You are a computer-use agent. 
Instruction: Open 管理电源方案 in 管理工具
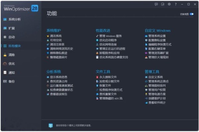point(157,94)
